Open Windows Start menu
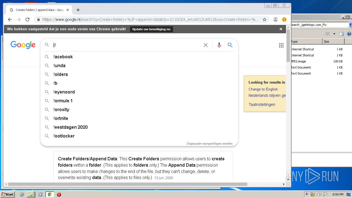The image size is (352, 198). [7, 194]
